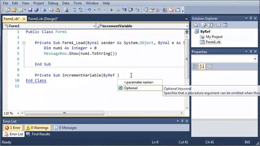Viewport: 260px width, 146px height.
Task: Click the Find in Files icon
Action: coord(66,10)
